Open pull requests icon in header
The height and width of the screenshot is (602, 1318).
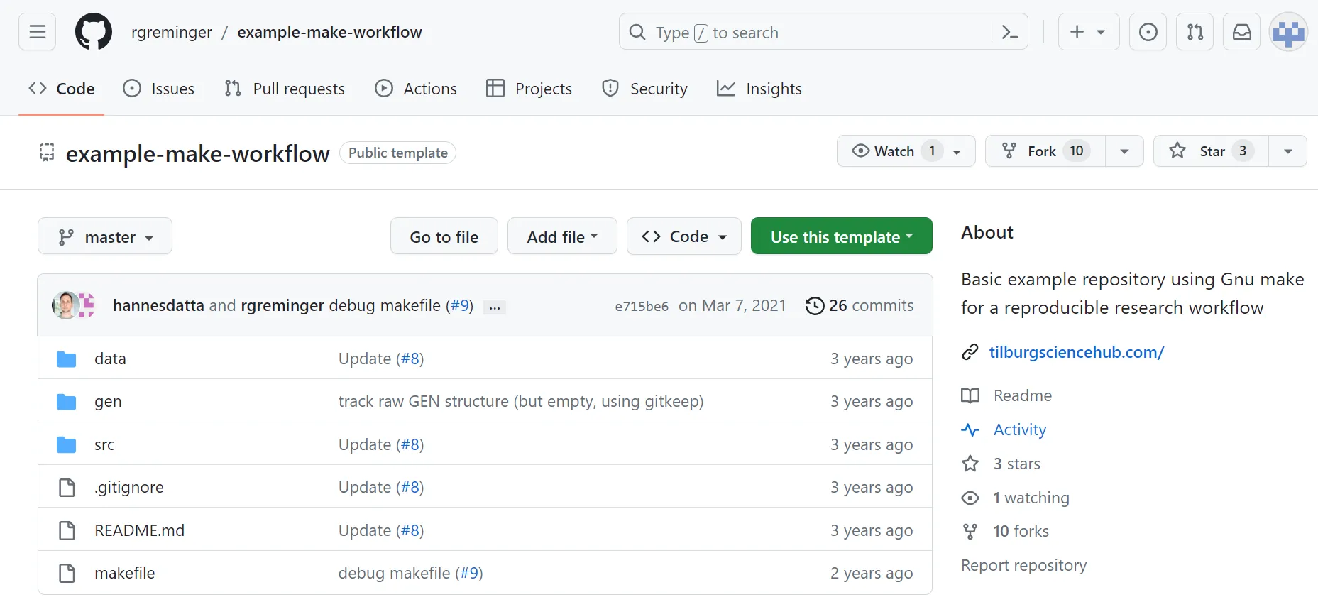tap(1195, 32)
